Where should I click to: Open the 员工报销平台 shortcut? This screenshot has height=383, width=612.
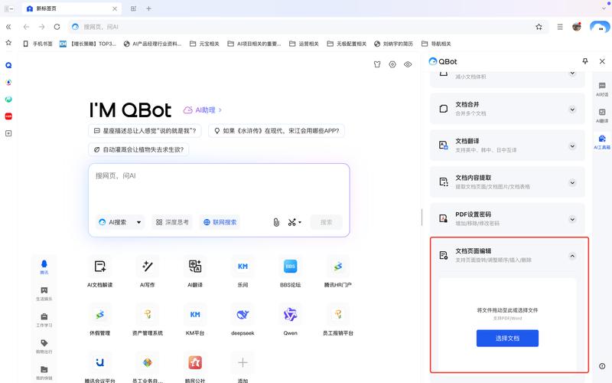(338, 320)
